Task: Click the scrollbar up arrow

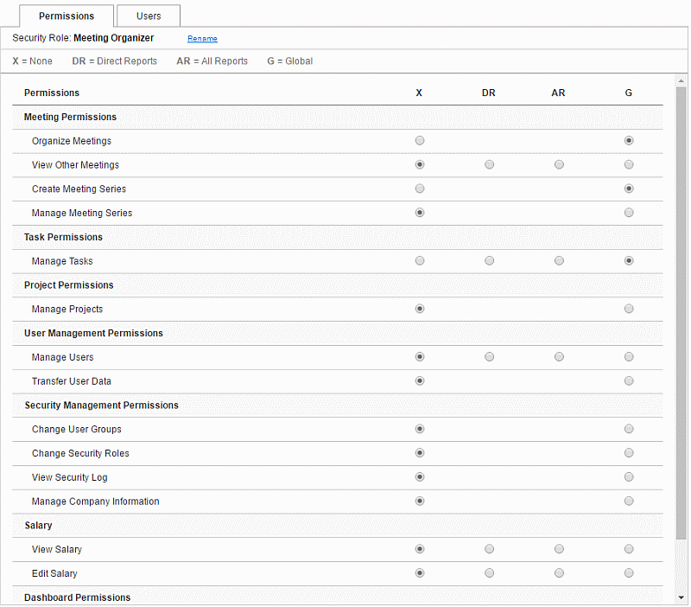Action: 681,80
